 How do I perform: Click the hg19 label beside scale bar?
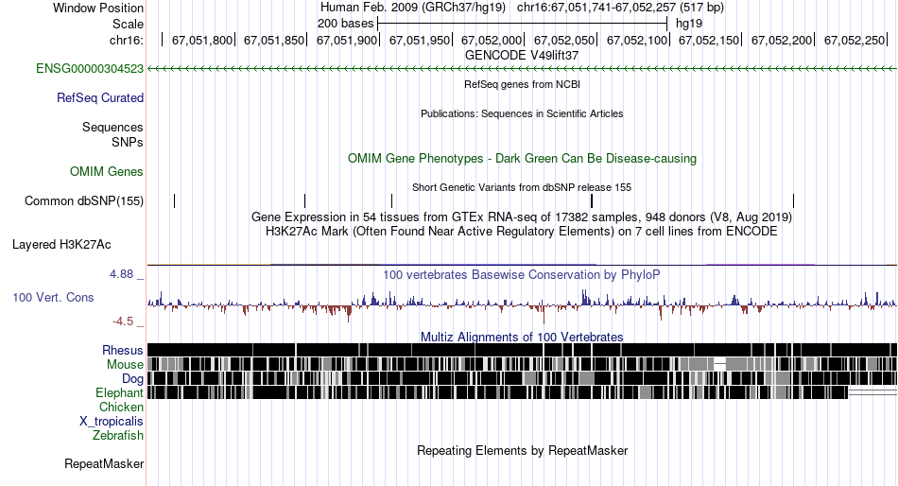click(x=689, y=24)
